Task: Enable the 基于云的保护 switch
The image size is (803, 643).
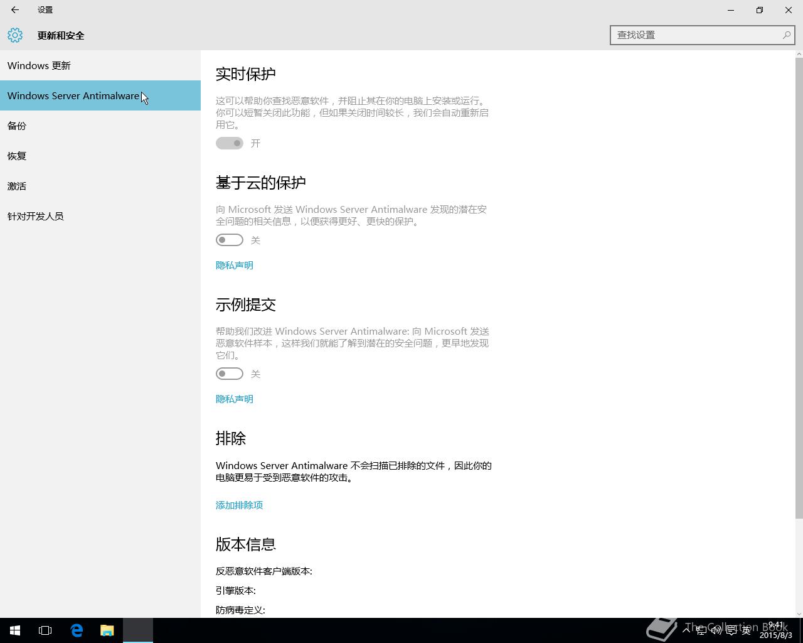Action: coord(230,240)
